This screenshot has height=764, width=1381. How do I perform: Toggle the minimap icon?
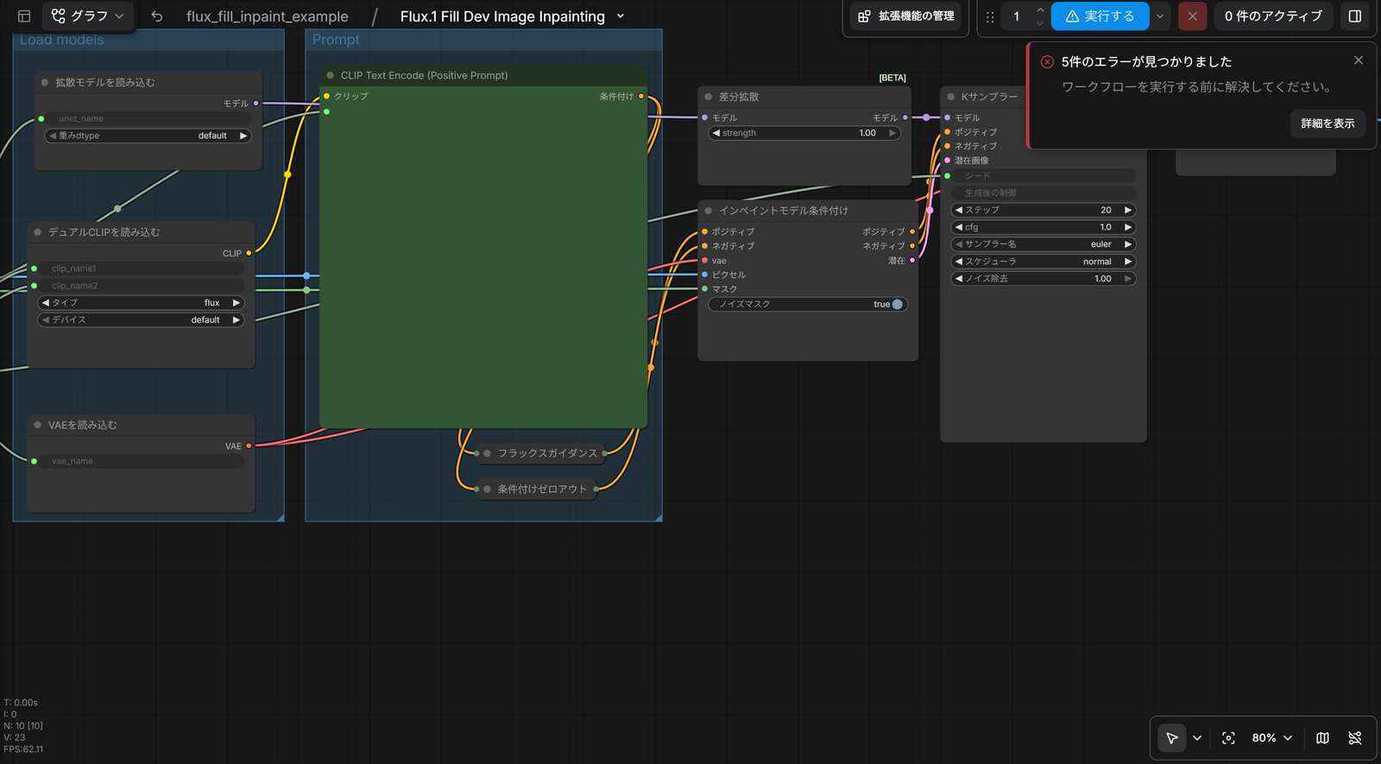coord(1322,738)
